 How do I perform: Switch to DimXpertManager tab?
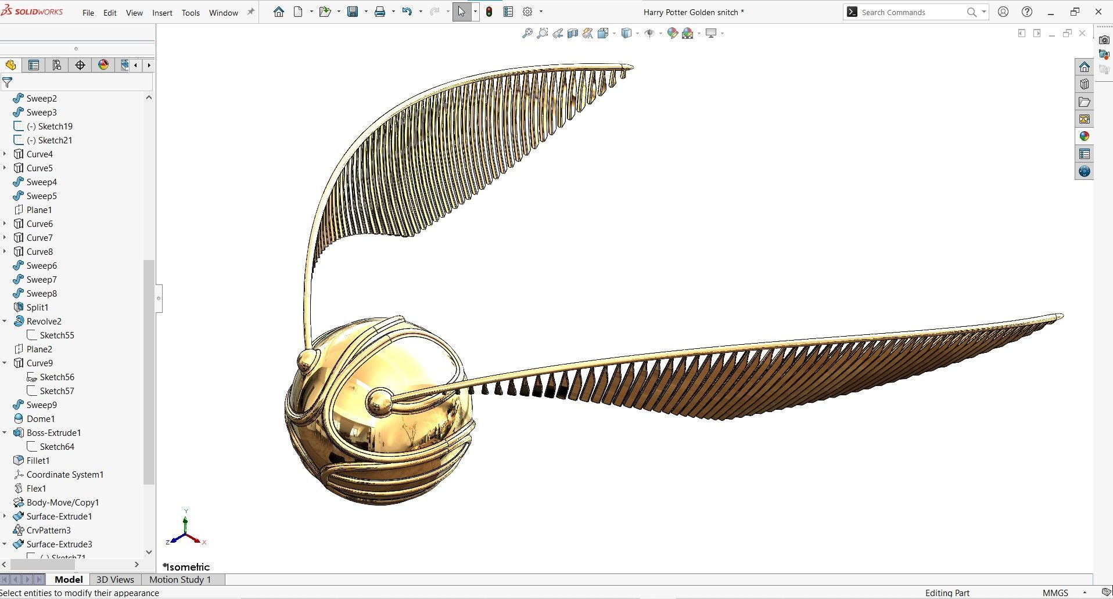(x=80, y=65)
